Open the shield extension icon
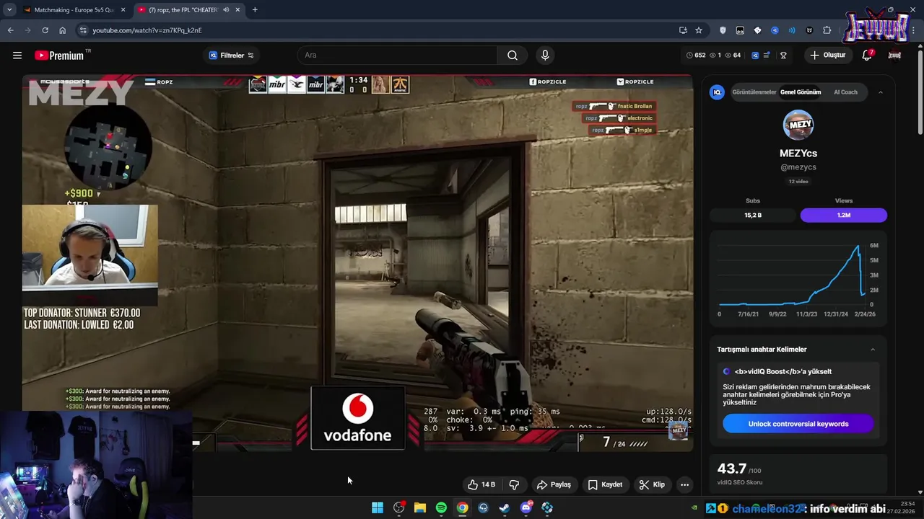Viewport: 924px width, 519px height. pyautogui.click(x=723, y=30)
